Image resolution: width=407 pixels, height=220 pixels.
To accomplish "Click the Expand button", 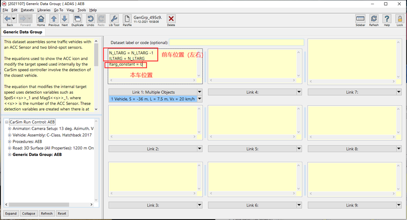I will click(11, 213).
